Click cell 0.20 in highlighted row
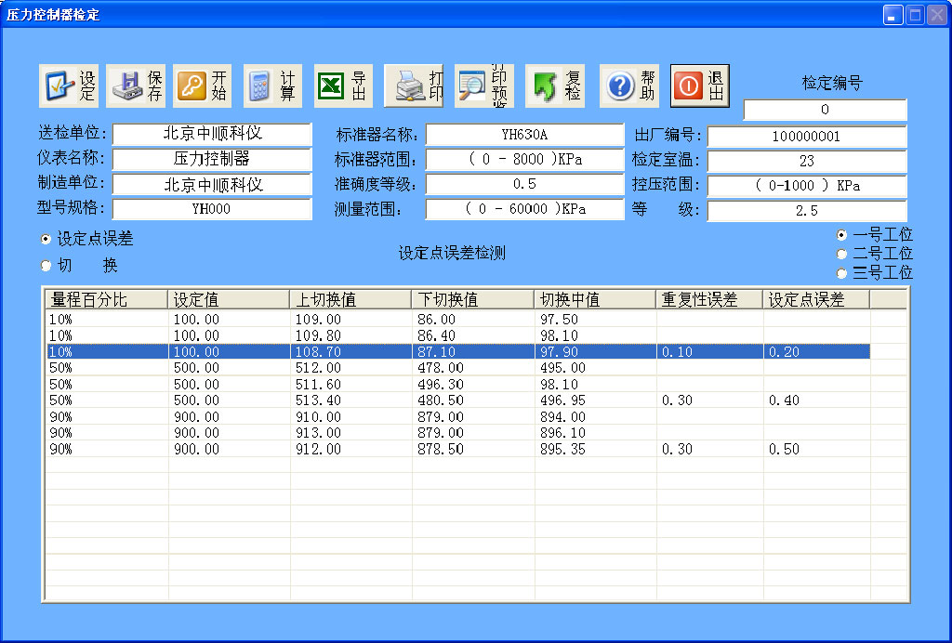This screenshot has height=643, width=952. click(784, 352)
